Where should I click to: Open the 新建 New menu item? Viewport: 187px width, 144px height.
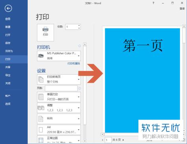pos(8,27)
